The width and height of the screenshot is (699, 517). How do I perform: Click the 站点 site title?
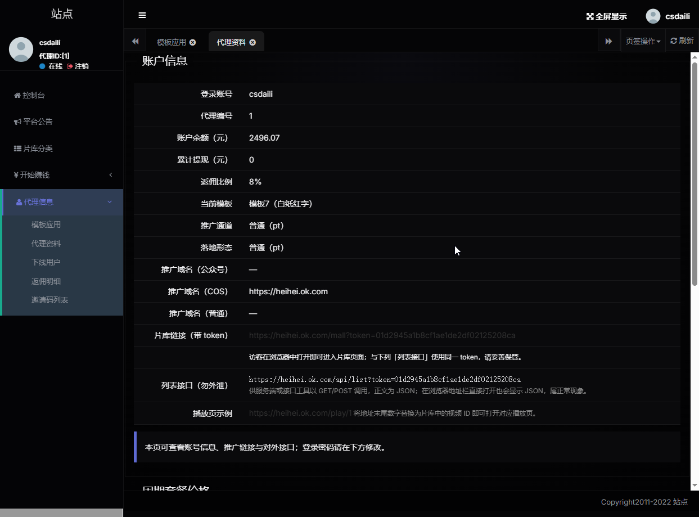tap(62, 14)
